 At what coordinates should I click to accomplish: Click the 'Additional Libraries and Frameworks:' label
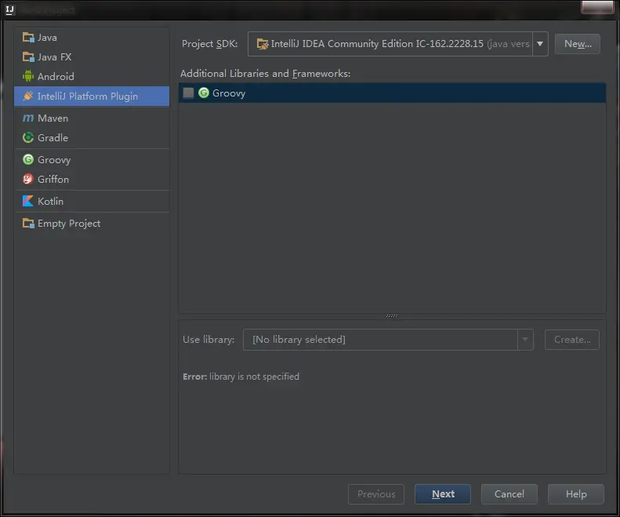(x=265, y=74)
